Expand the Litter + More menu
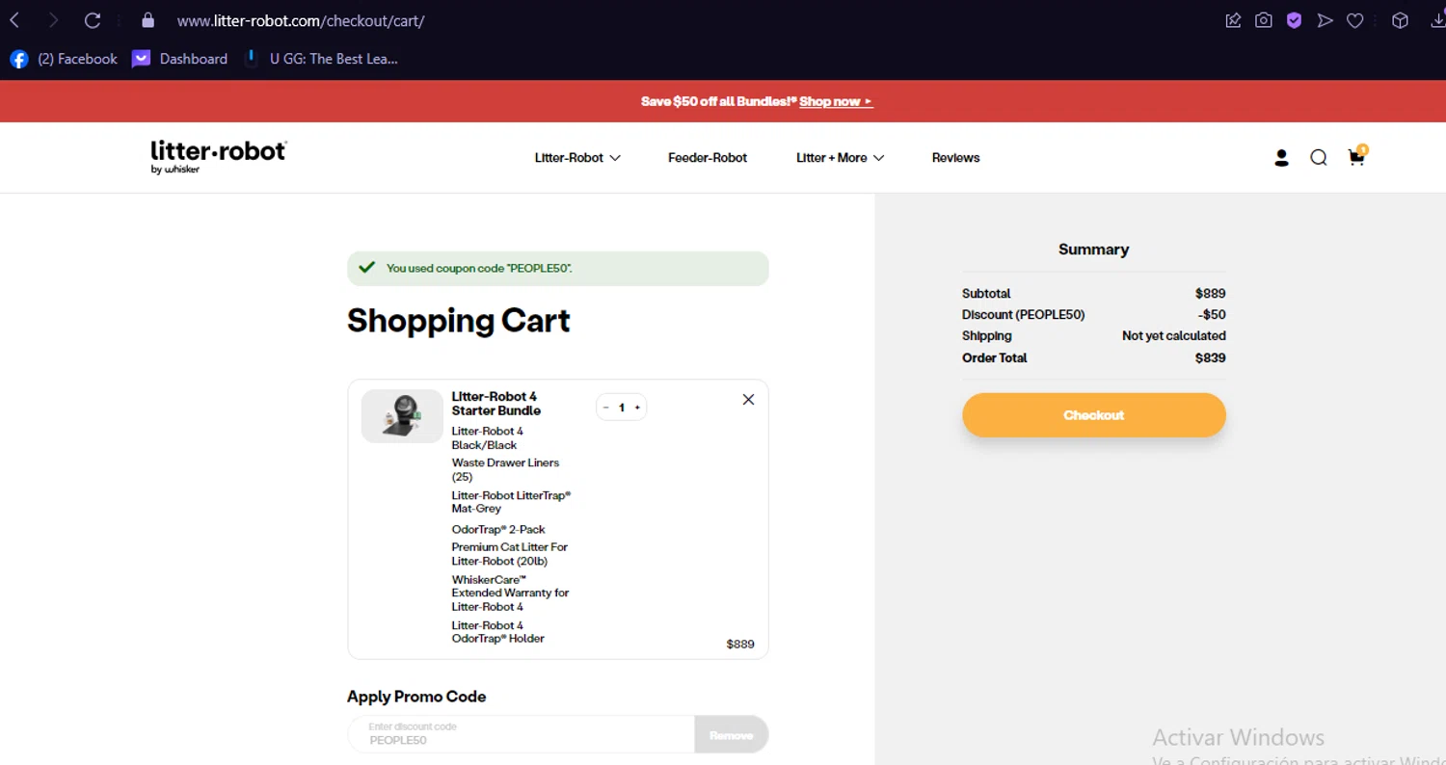Screen dimensions: 1446x765 click(840, 158)
